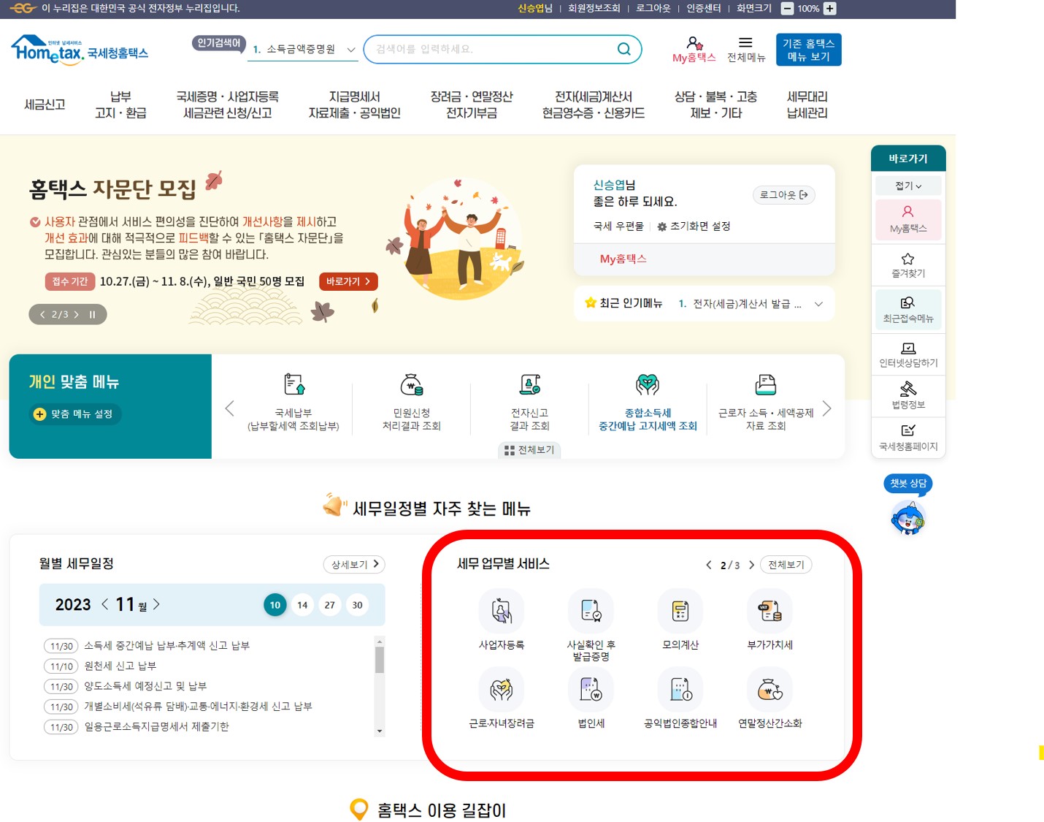Expand the 최근 인기메뉴 list
This screenshot has height=822, width=1044.
pos(818,304)
